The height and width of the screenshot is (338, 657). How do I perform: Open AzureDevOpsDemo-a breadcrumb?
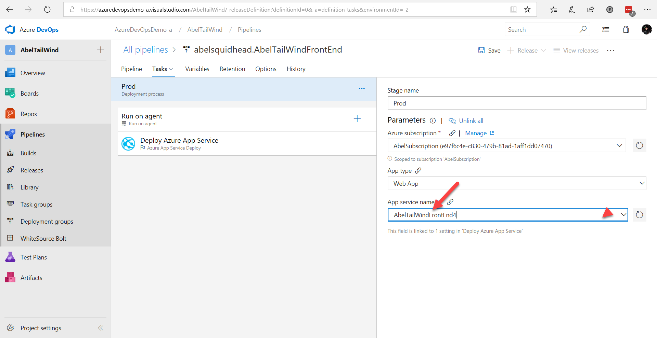tap(143, 30)
